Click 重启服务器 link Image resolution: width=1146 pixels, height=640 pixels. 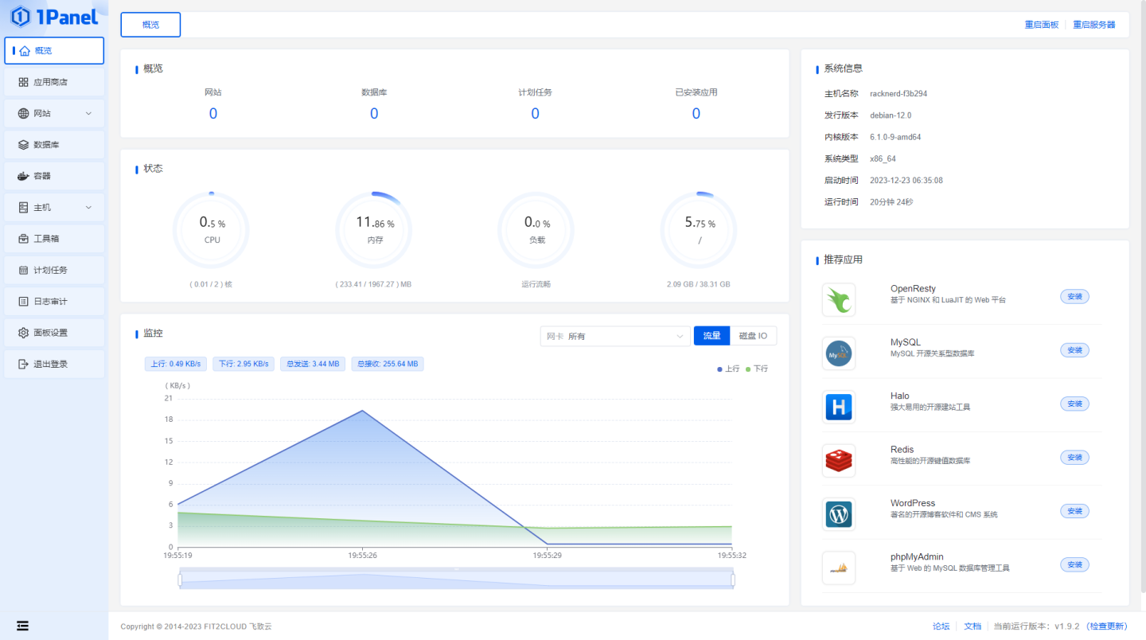click(x=1093, y=25)
